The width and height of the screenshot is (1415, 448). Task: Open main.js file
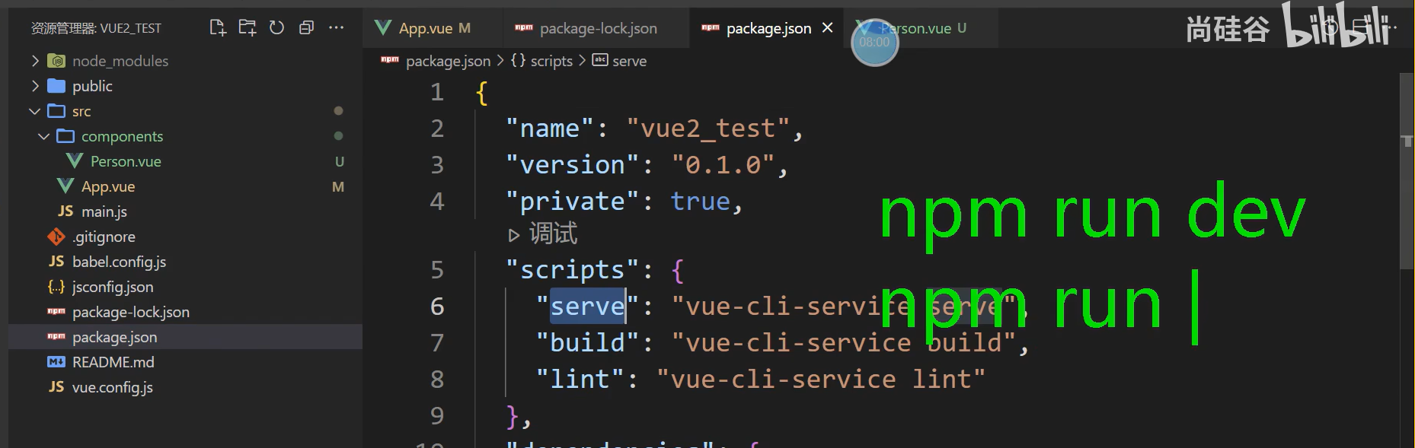104,211
